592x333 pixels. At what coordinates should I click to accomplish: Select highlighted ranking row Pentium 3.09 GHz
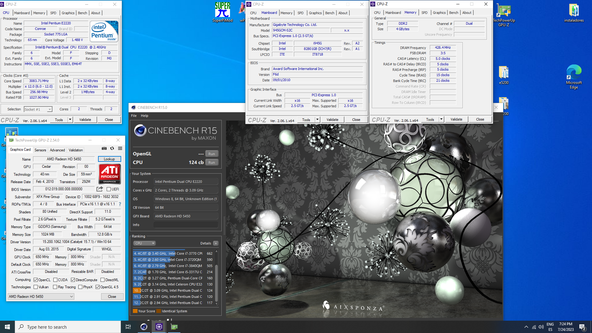click(174, 290)
